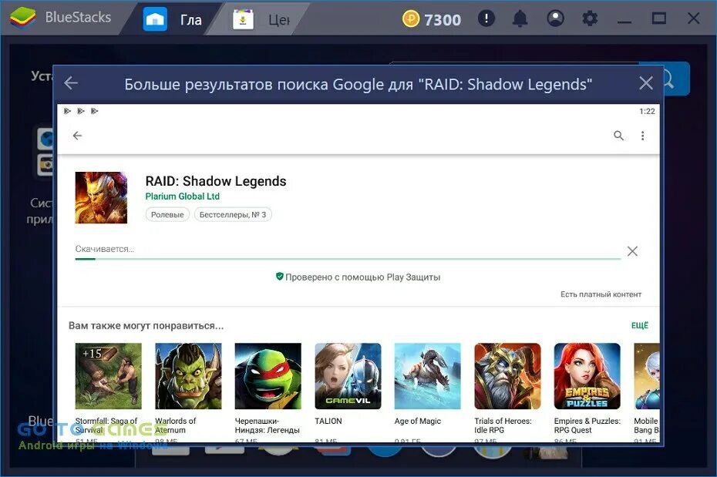Open the Plarium Global Ltd developer link
Image resolution: width=717 pixels, height=477 pixels.
(183, 197)
